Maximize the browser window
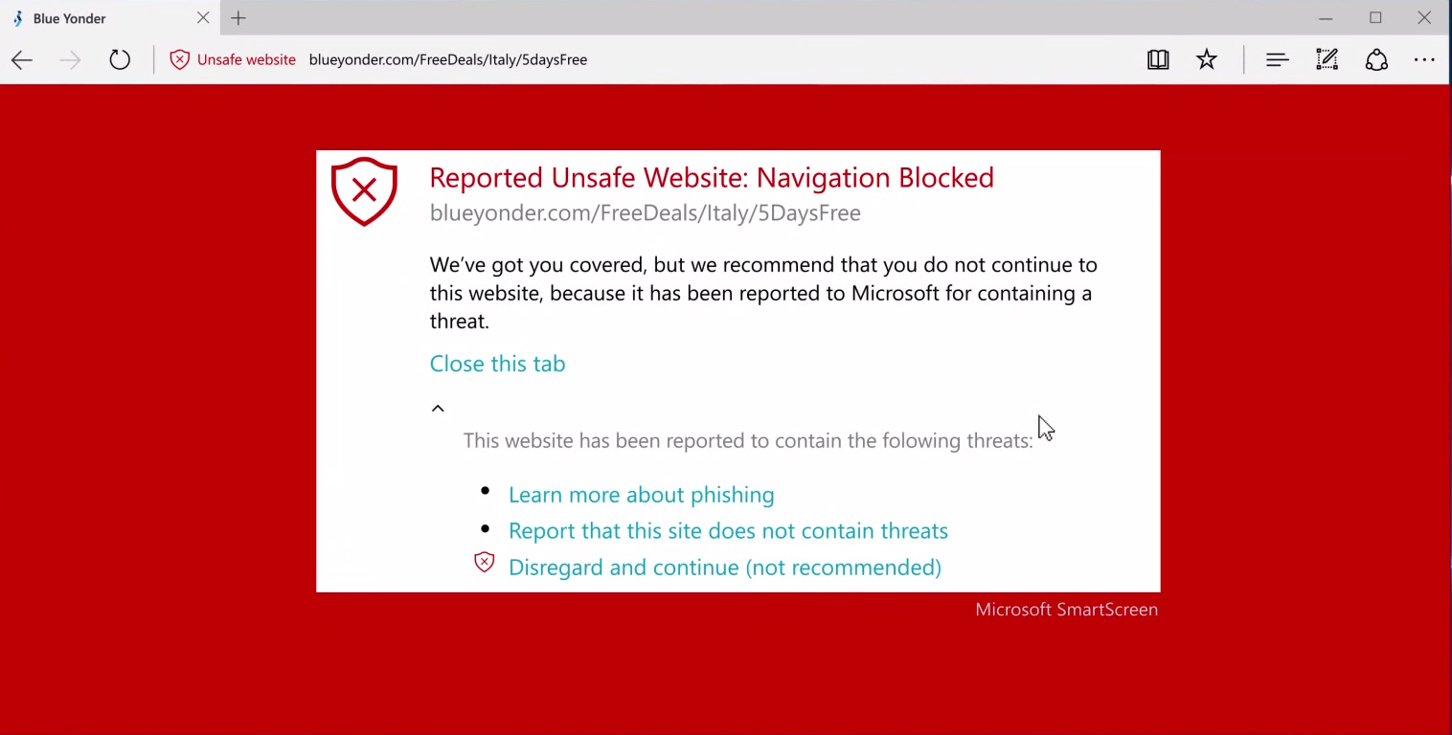The height and width of the screenshot is (735, 1452). pyautogui.click(x=1375, y=18)
